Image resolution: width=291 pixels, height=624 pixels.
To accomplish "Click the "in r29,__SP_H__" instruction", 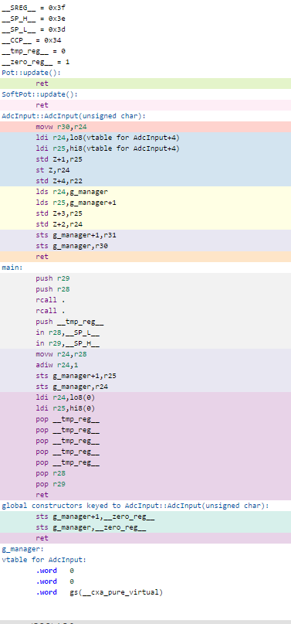I will [x=67, y=343].
